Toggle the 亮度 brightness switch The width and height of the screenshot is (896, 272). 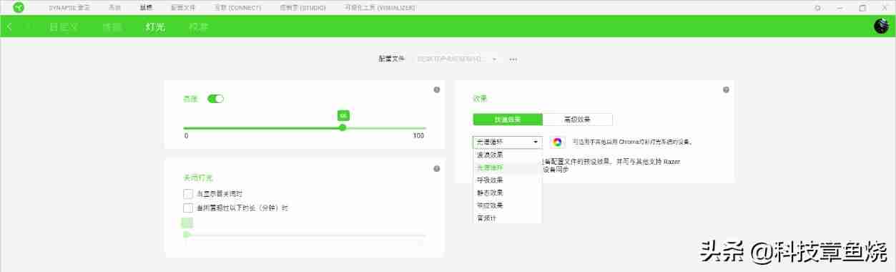click(215, 99)
